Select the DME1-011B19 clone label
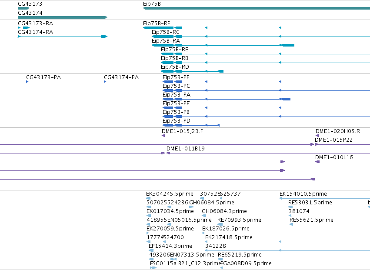 click(x=186, y=149)
